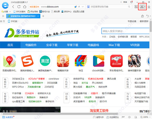This screenshot has width=152, height=119.
Task: Open the scissors screenshot tool
Action: click(x=142, y=7)
